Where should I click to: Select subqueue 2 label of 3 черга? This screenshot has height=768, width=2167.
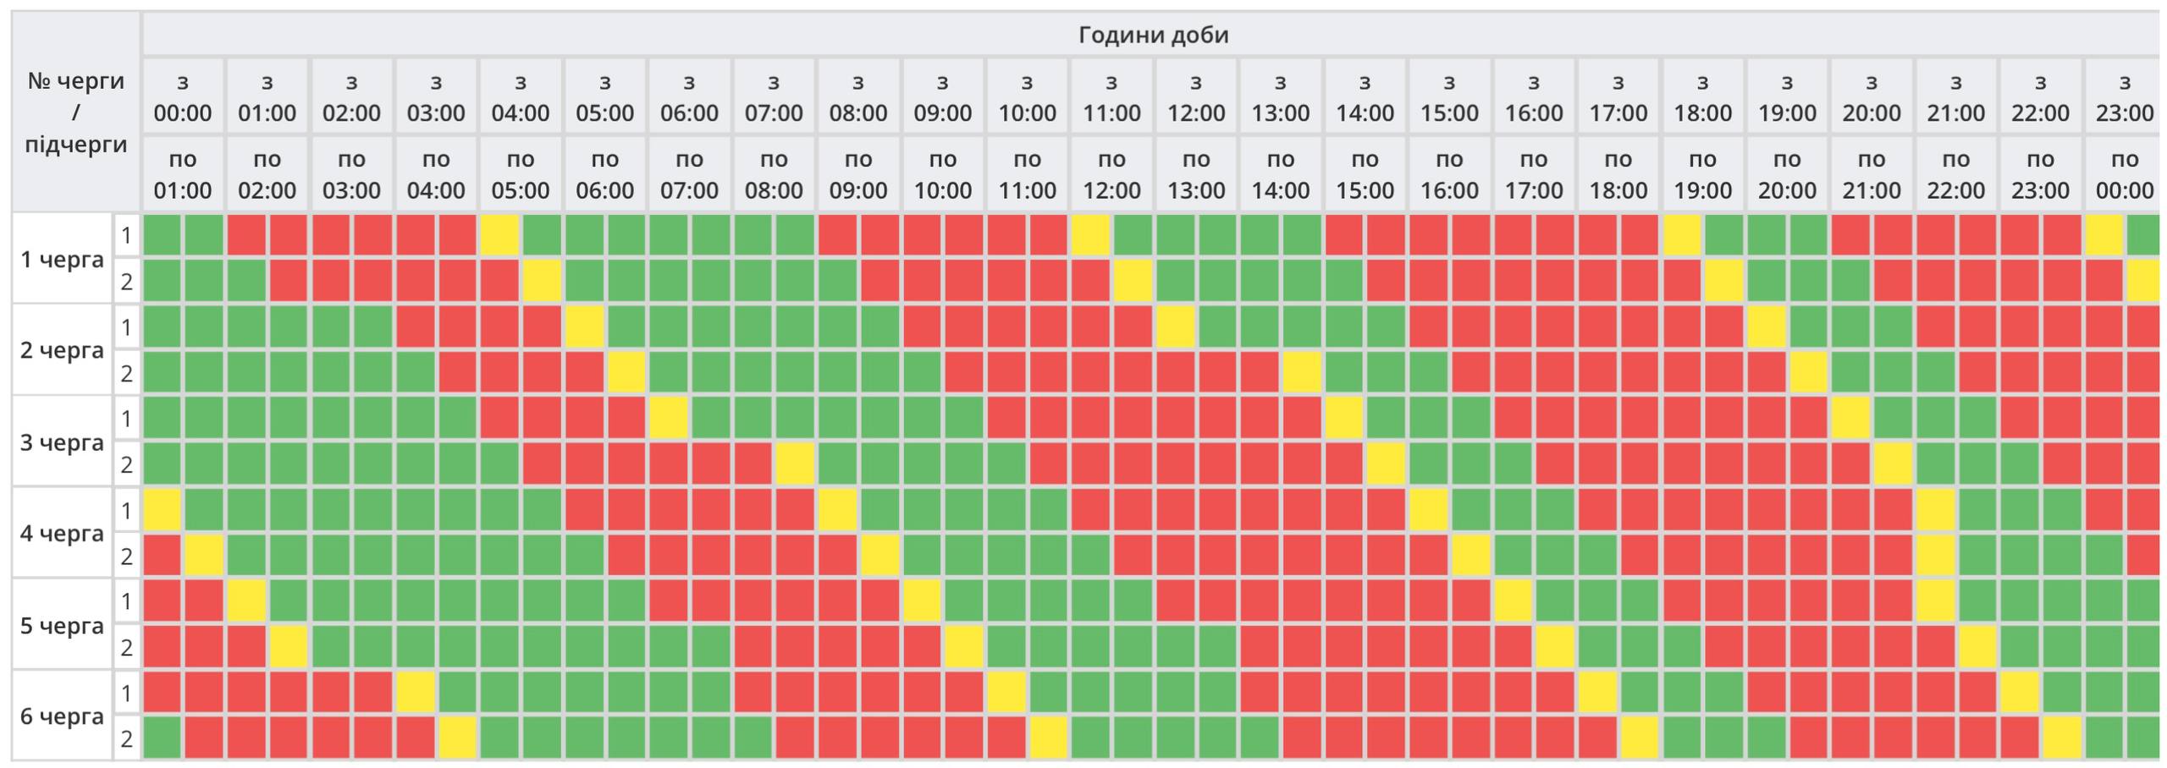click(127, 464)
